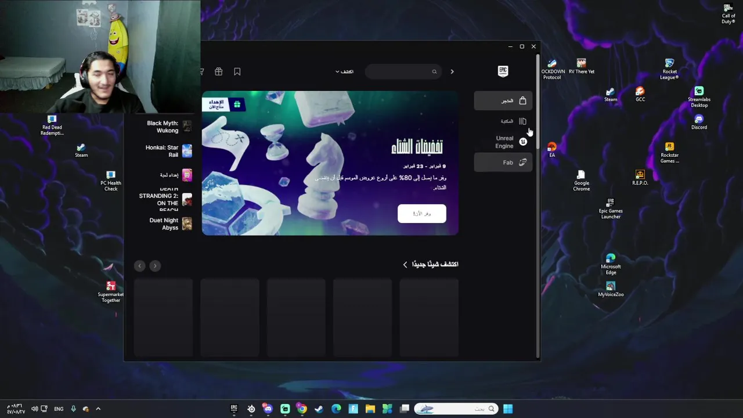
Task: Show hidden system tray icons
Action: point(98,409)
